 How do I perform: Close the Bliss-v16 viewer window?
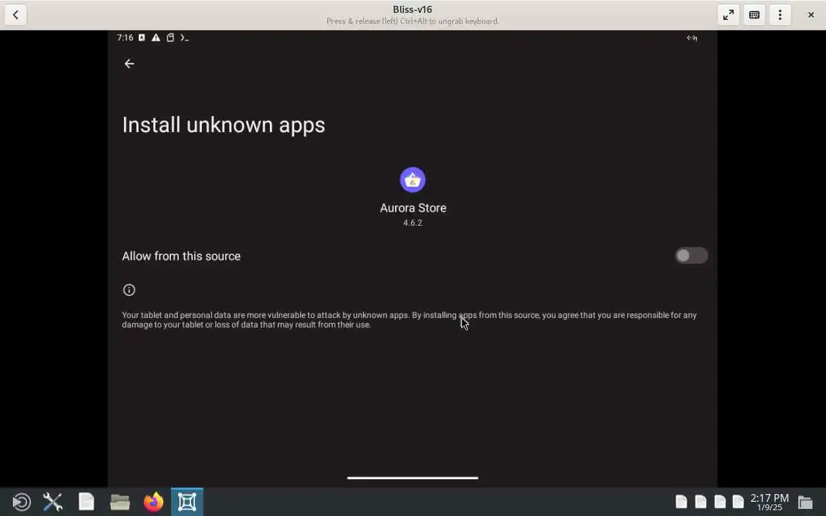(x=811, y=15)
